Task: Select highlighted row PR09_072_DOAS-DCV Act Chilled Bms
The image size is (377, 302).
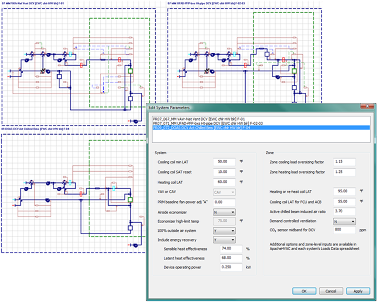Action: pos(261,128)
